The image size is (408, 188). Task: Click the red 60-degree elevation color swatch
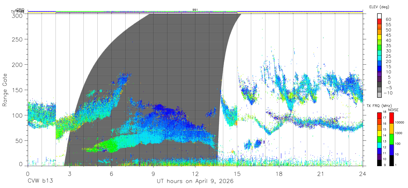point(379,21)
